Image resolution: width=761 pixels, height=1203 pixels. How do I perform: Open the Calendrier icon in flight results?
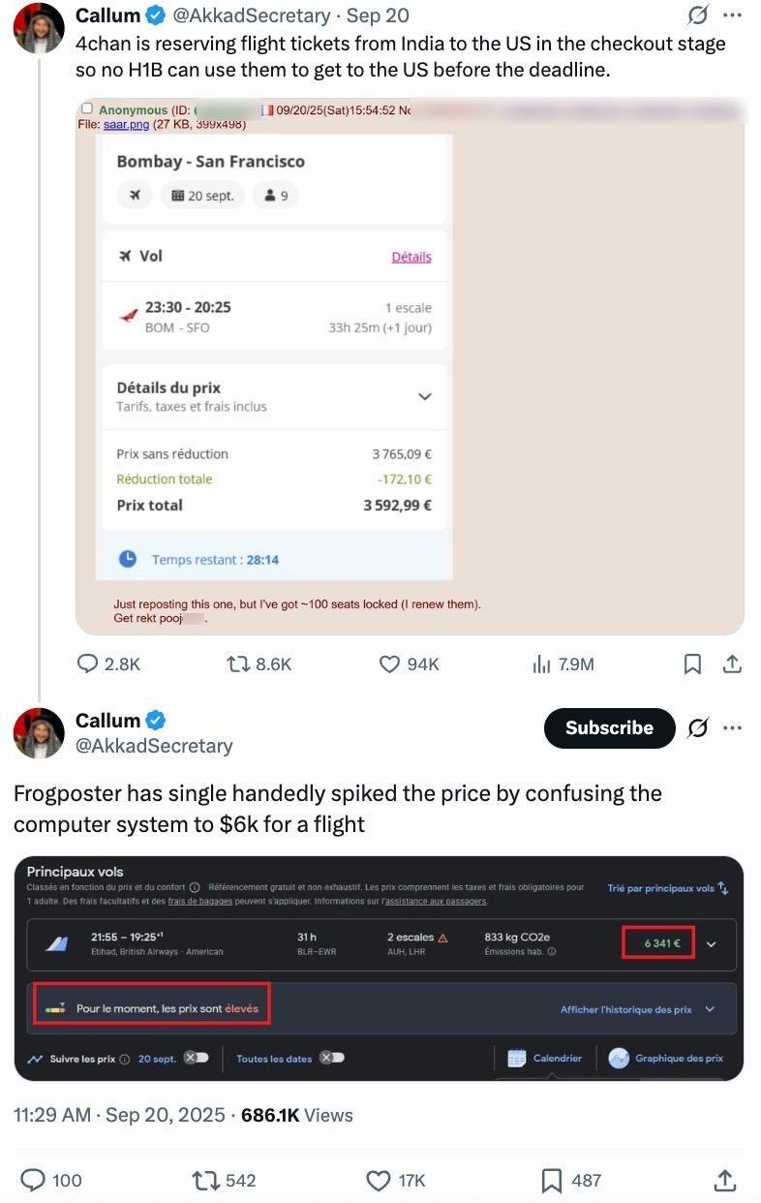click(x=516, y=1058)
